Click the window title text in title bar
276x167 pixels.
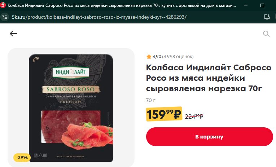pos(122,5)
